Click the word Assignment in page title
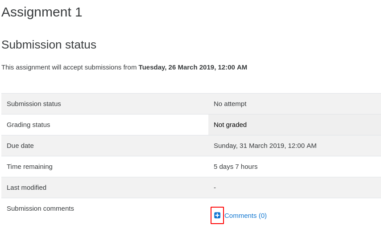Screen dimensions: 381x237 click(37, 12)
